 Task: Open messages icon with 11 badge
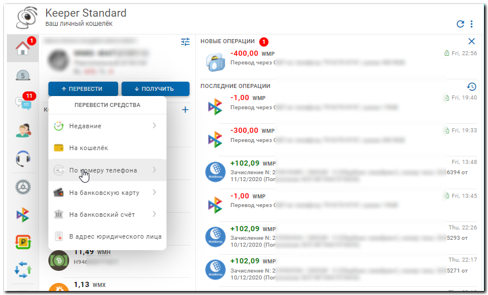(x=22, y=102)
